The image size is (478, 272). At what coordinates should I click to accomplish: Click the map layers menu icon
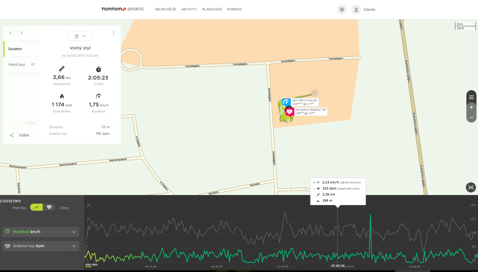[x=471, y=97]
